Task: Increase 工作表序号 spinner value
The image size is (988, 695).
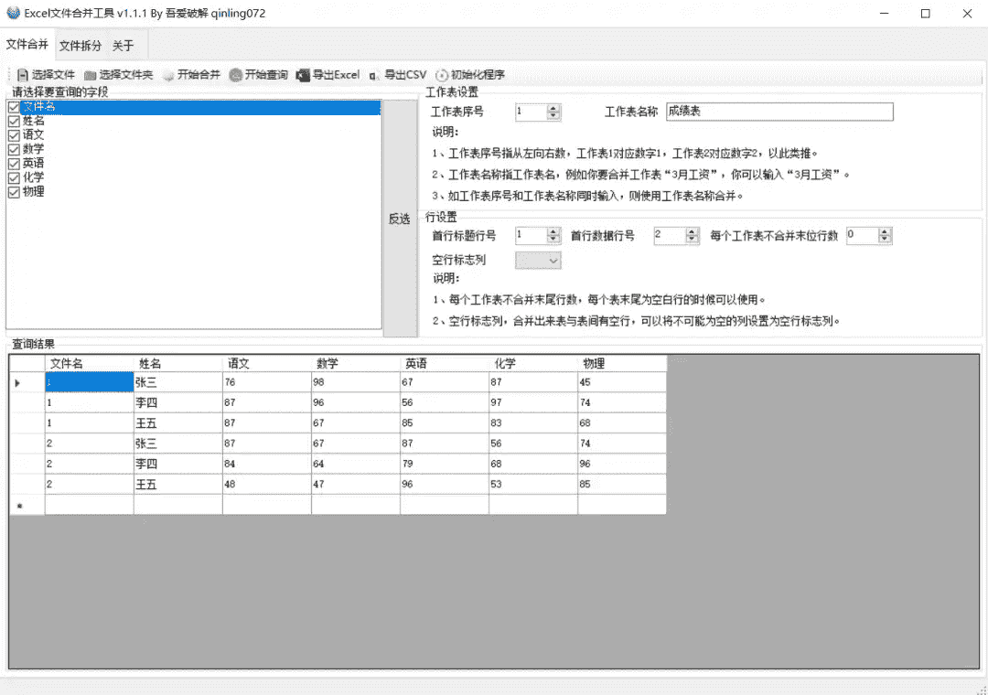Action: 553,108
